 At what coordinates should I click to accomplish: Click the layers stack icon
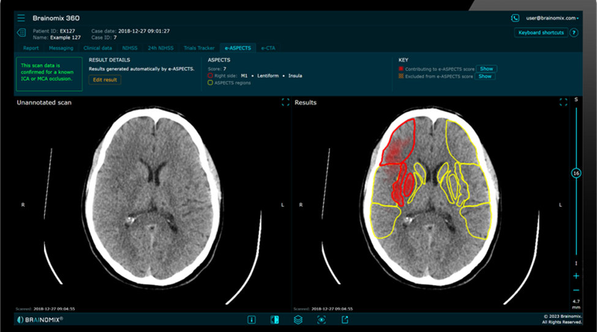pyautogui.click(x=298, y=320)
